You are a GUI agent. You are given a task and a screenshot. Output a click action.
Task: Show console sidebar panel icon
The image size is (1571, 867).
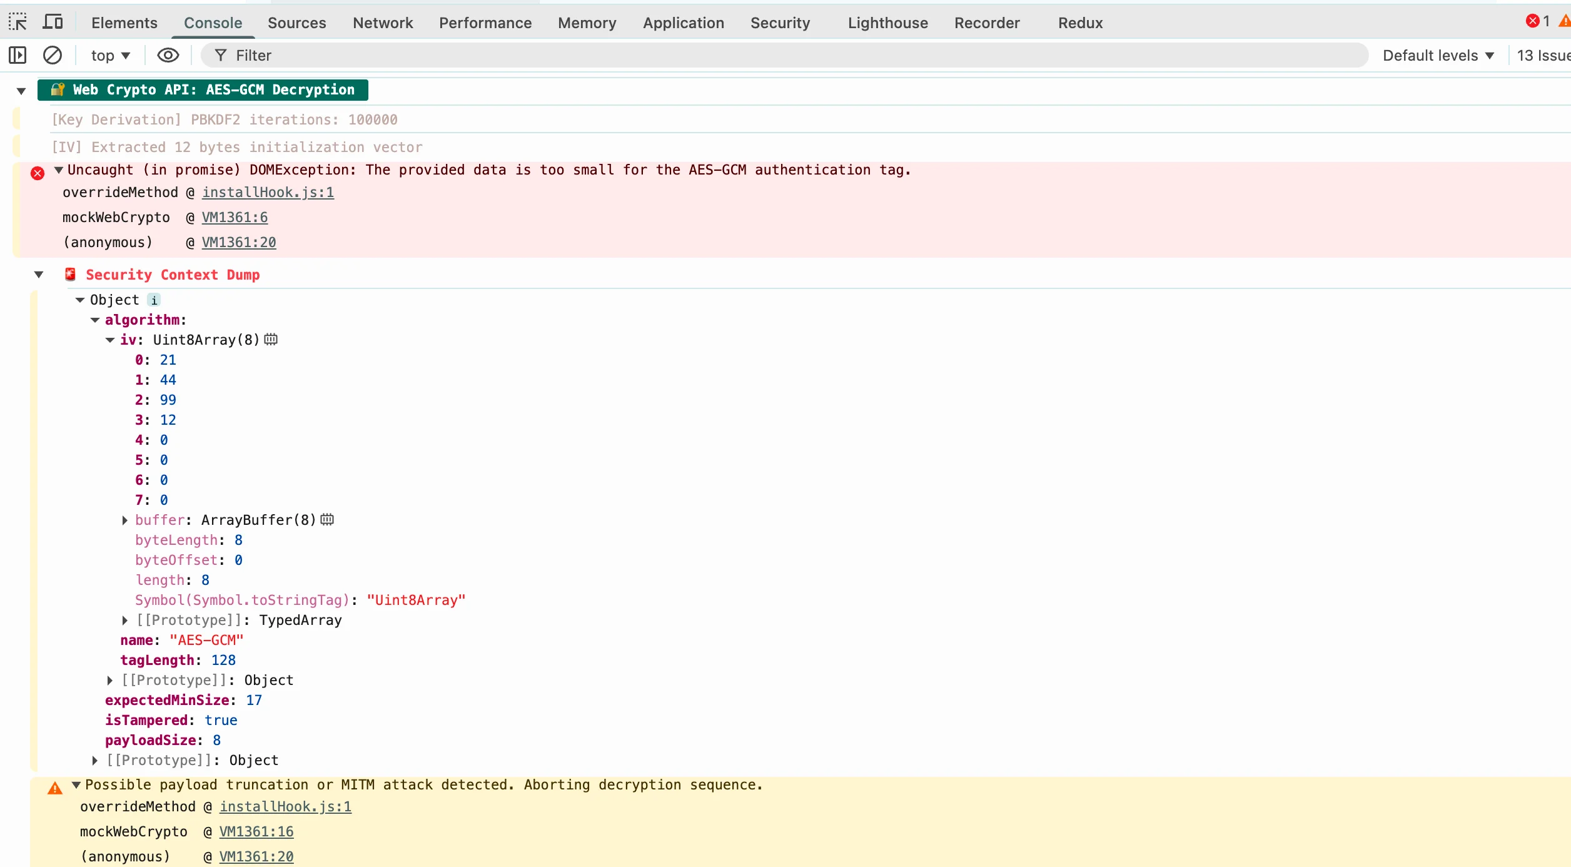click(x=18, y=55)
